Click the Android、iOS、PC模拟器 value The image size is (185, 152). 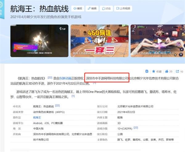pos(48,123)
